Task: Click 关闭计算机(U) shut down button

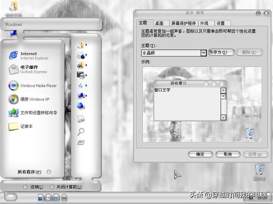Action: pos(66,187)
